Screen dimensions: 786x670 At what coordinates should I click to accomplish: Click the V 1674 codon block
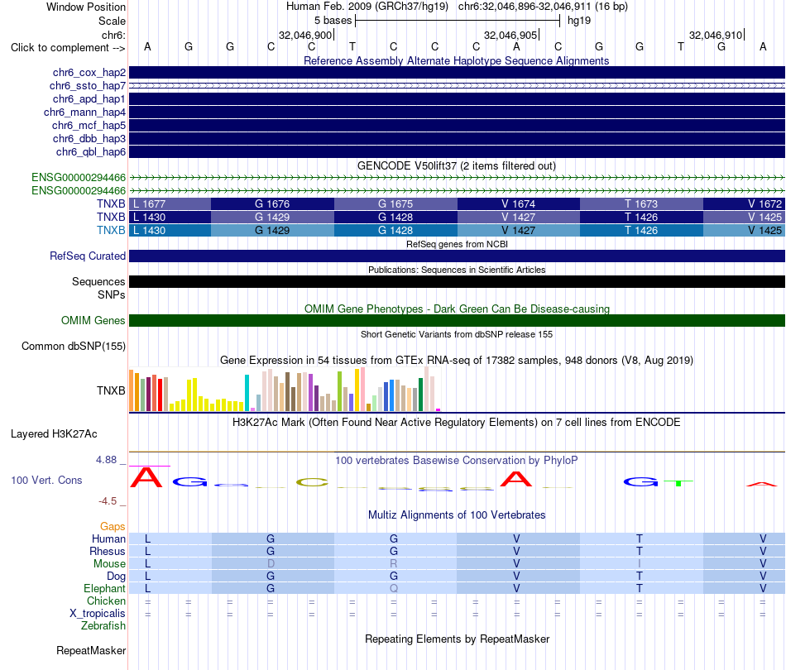(x=518, y=204)
